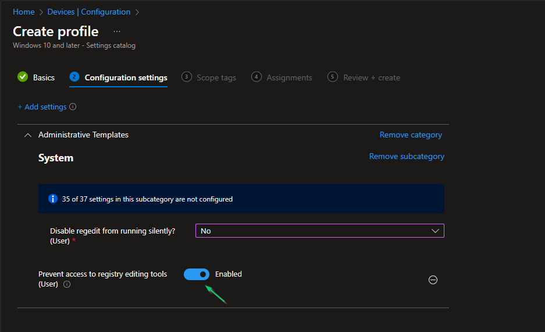
Task: Click the step 5 Review circle icon
Action: (x=333, y=77)
